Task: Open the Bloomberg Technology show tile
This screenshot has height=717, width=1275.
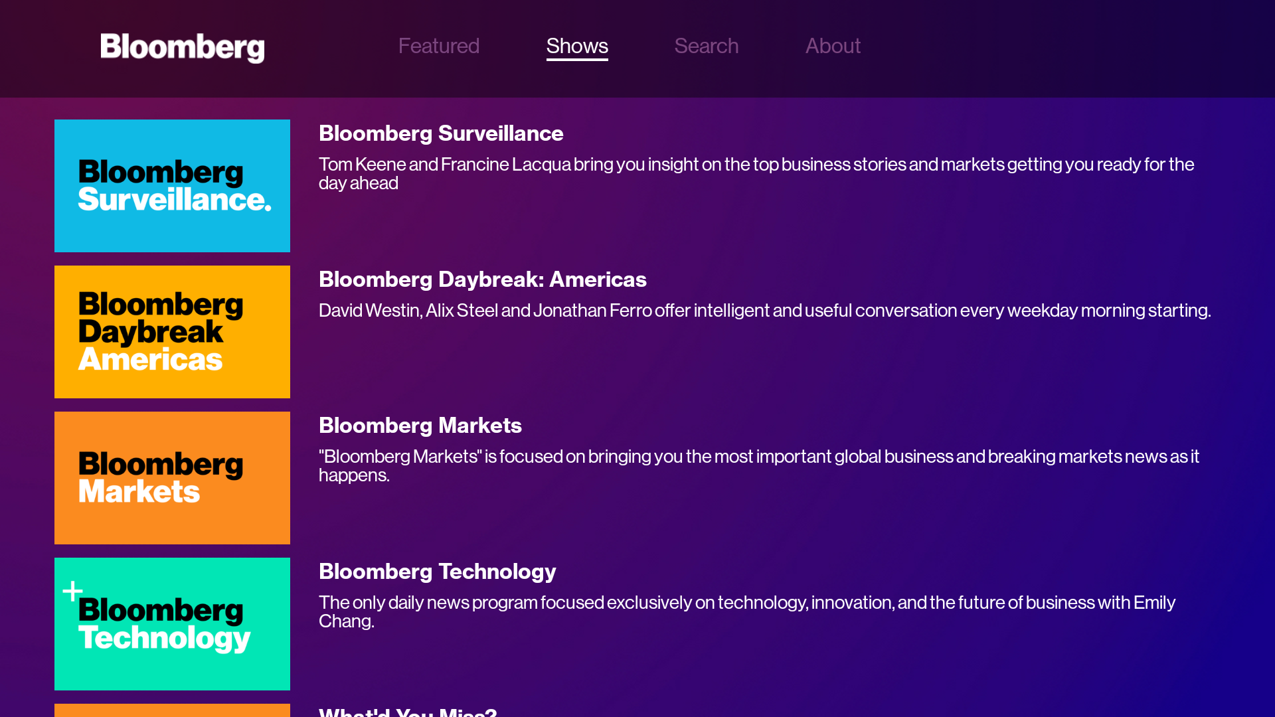Action: 172,623
